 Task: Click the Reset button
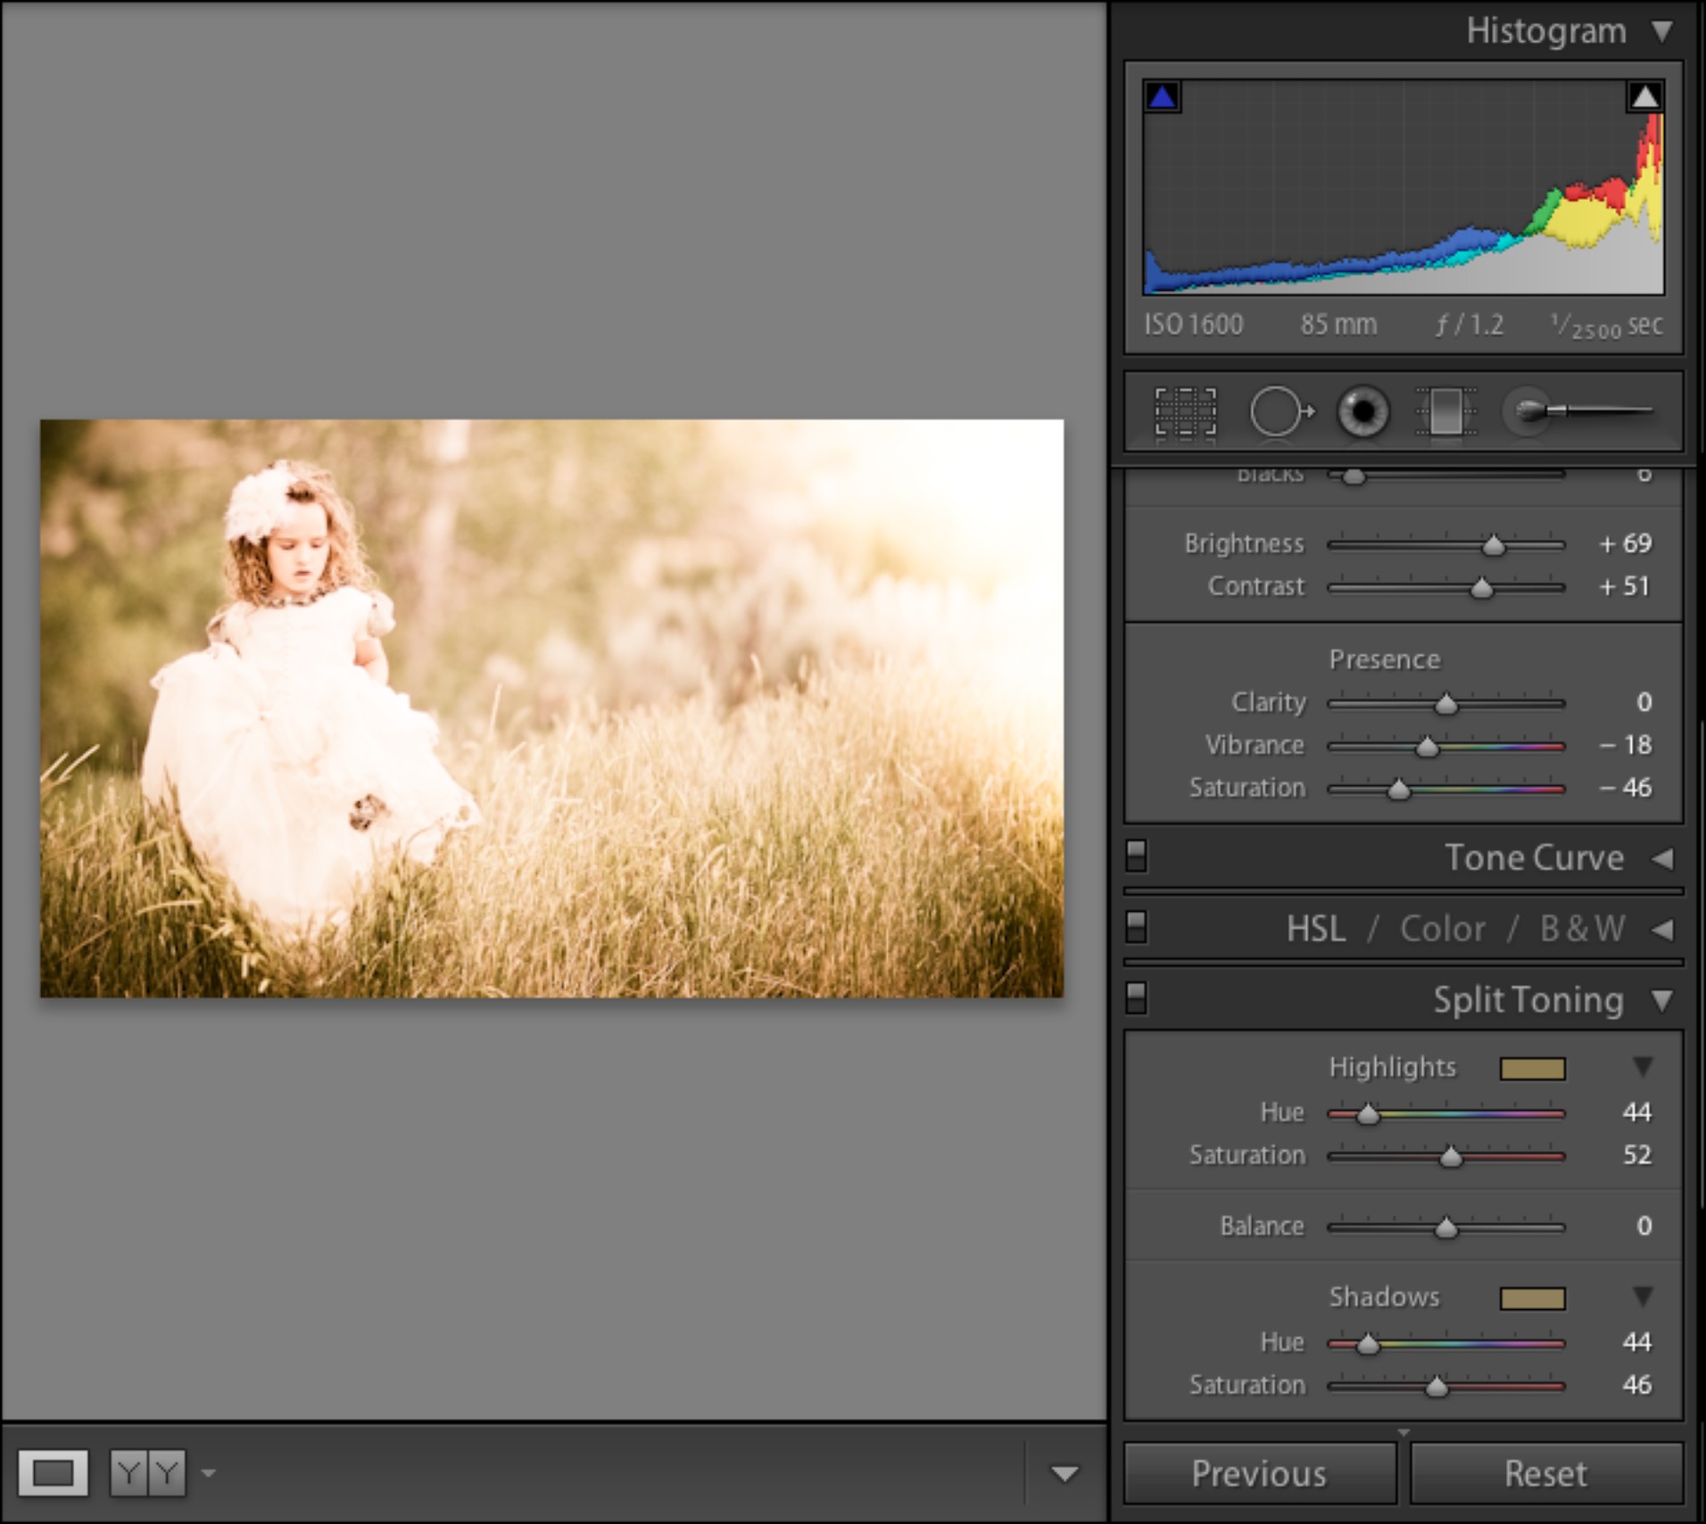1545,1473
